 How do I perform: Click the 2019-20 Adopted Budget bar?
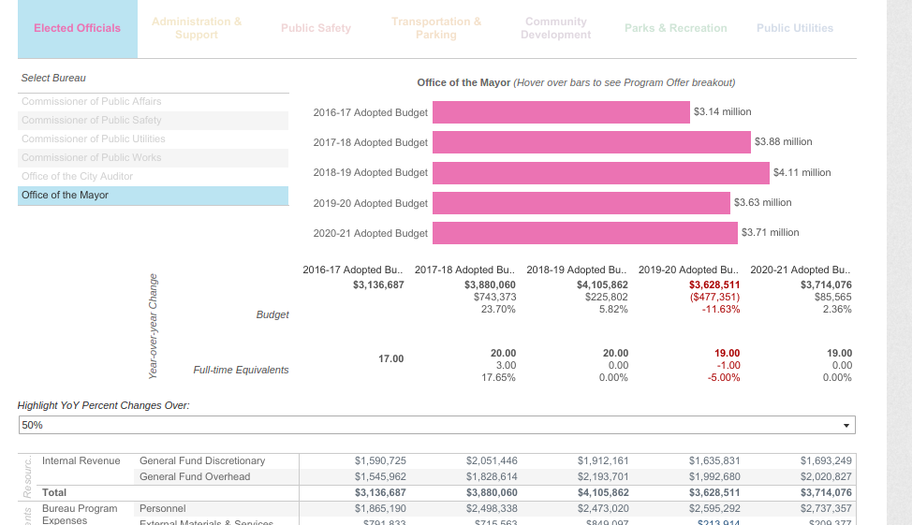pyautogui.click(x=581, y=203)
